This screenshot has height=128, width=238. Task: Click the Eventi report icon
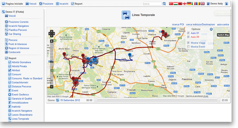10,91
